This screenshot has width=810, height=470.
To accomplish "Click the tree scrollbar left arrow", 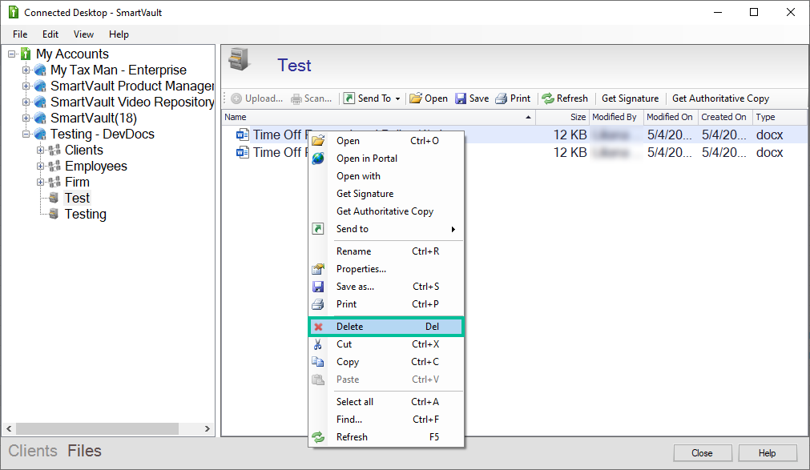I will pos(9,428).
